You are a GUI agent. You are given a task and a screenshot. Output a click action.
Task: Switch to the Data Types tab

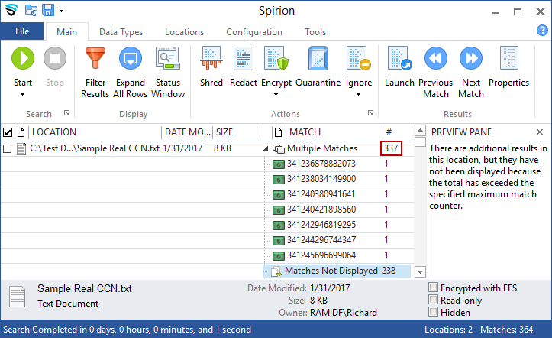(121, 32)
